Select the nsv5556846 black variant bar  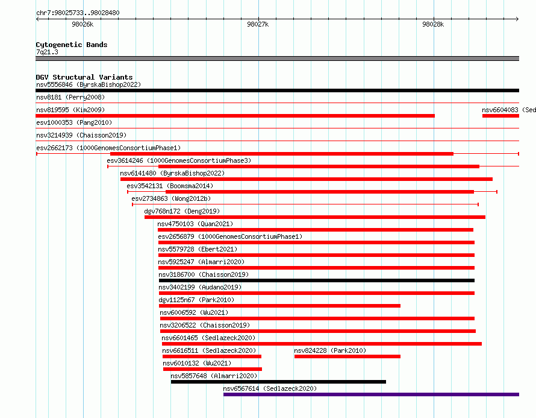point(277,90)
